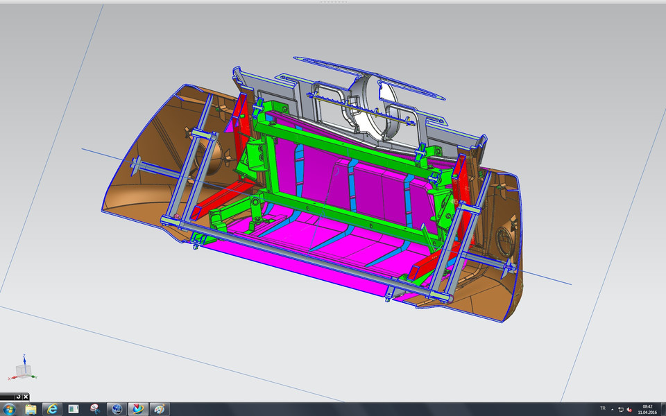Click the X on the collapsed title bar

coord(25,397)
